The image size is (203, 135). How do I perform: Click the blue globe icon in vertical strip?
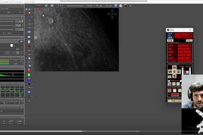coord(29,58)
